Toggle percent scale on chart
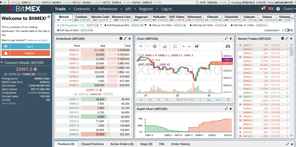Screen dimensions: 296x147 [200, 99]
